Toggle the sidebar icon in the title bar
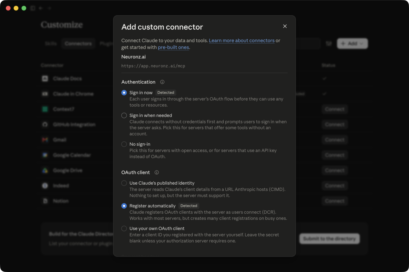Image resolution: width=409 pixels, height=272 pixels. coord(33,8)
